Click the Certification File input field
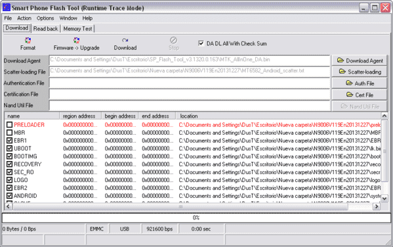 [x=190, y=94]
